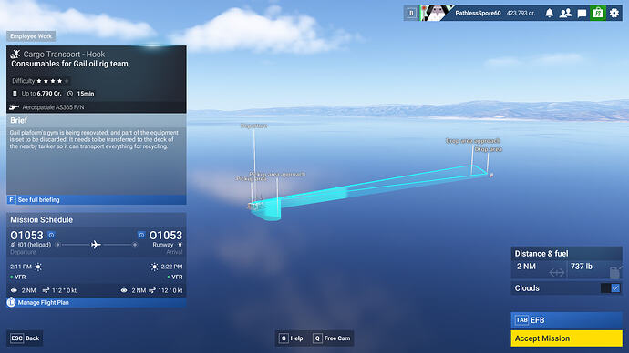Click the Drop area approach label
The width and height of the screenshot is (629, 353).
[472, 141]
